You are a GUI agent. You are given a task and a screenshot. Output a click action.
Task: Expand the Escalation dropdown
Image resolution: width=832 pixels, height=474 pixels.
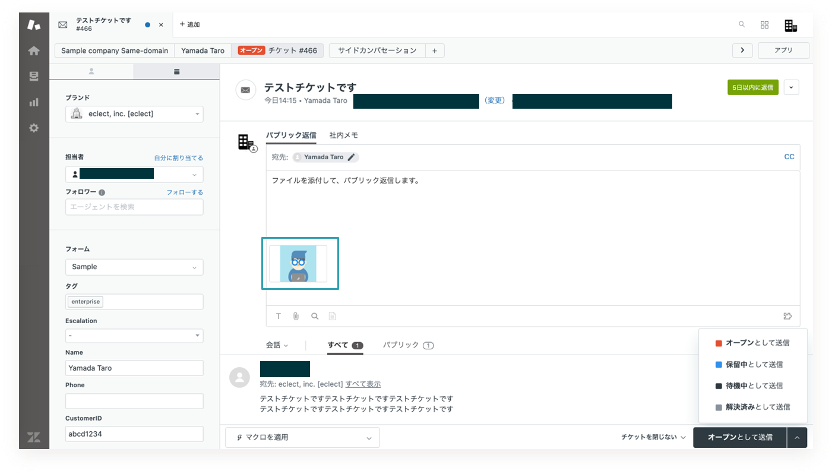(134, 336)
